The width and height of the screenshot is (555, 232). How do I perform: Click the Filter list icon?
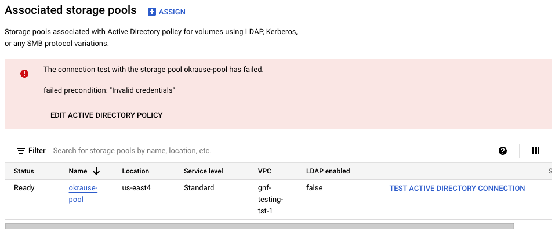point(21,151)
